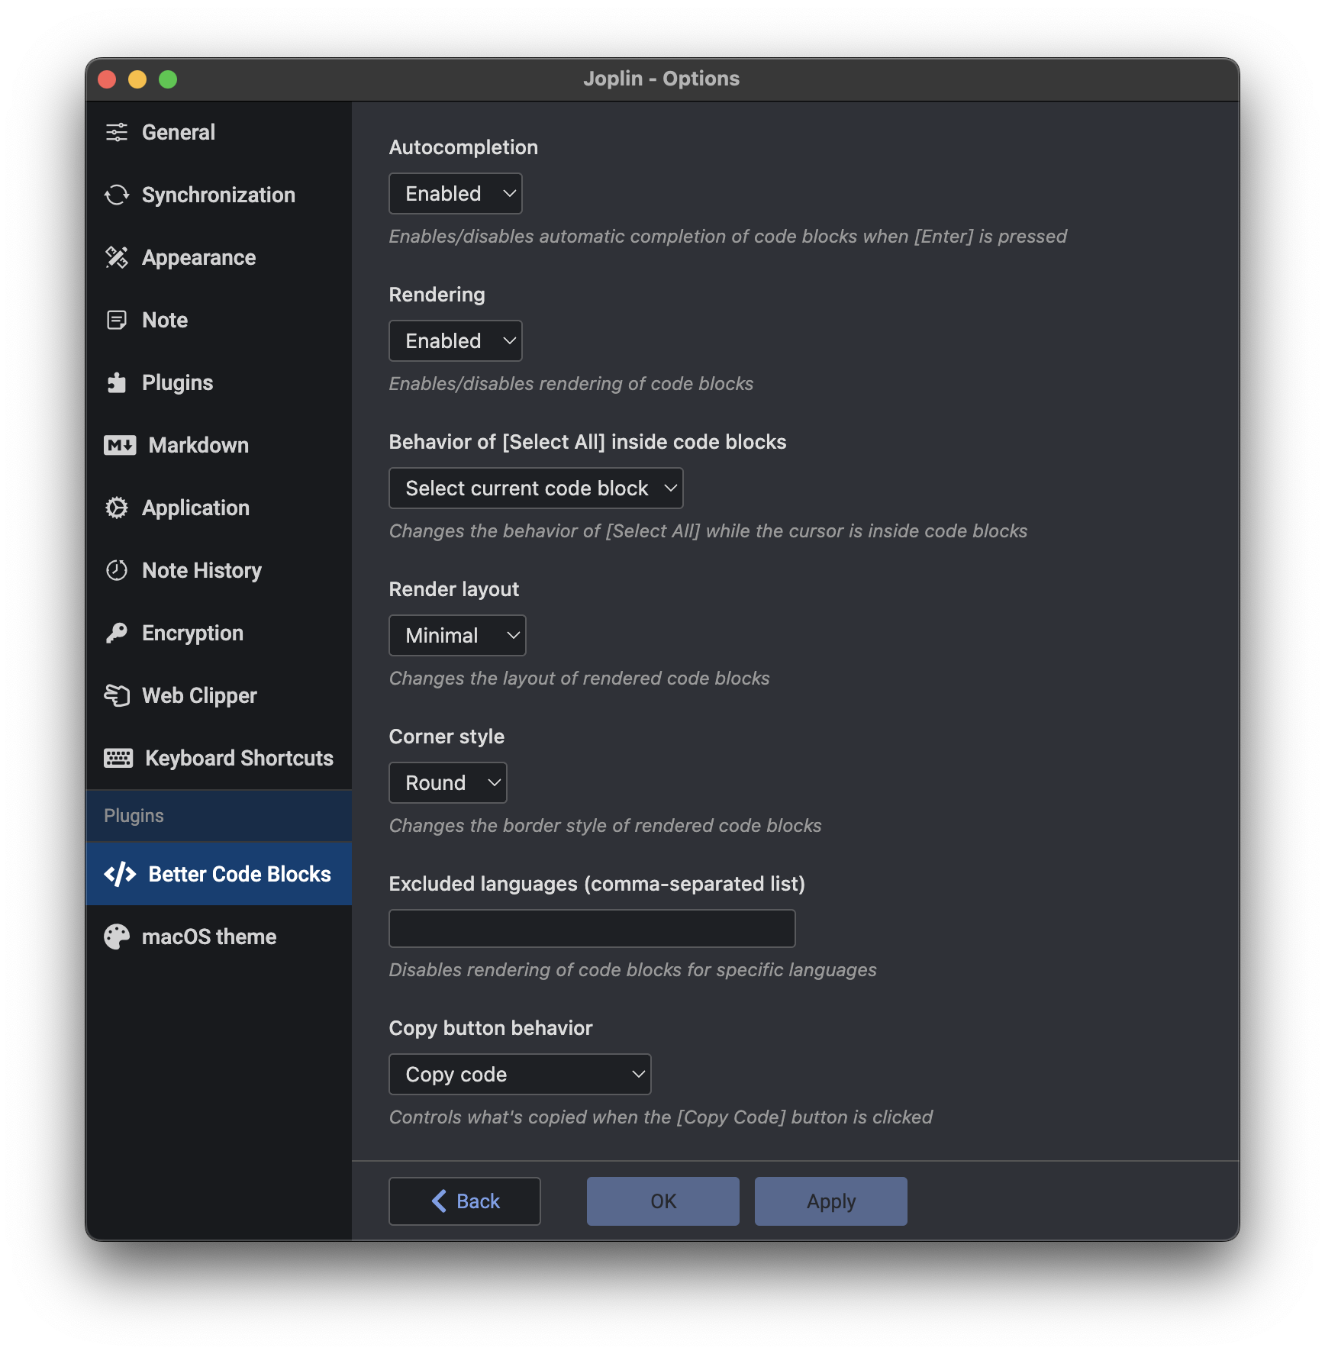Click the Plugins puzzle piece icon

[x=117, y=382]
